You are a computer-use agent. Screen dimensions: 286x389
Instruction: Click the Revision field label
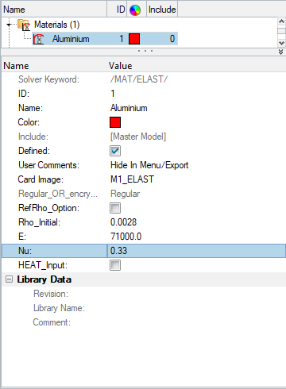51,294
